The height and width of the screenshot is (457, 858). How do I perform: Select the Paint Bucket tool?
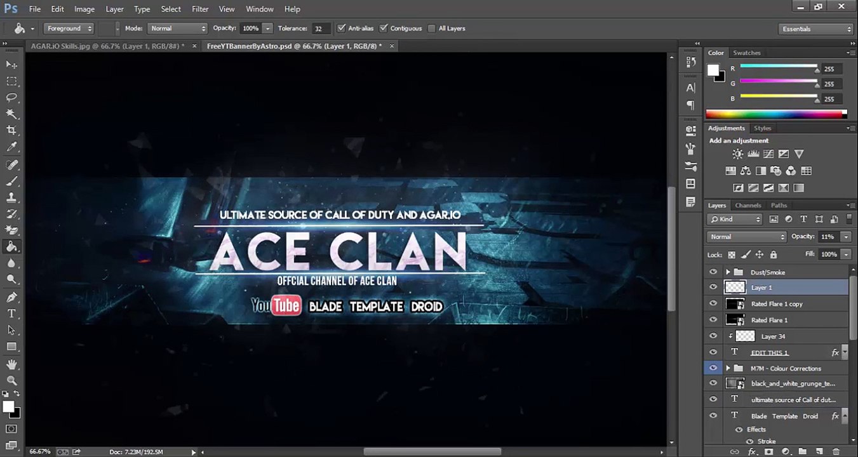pos(11,248)
